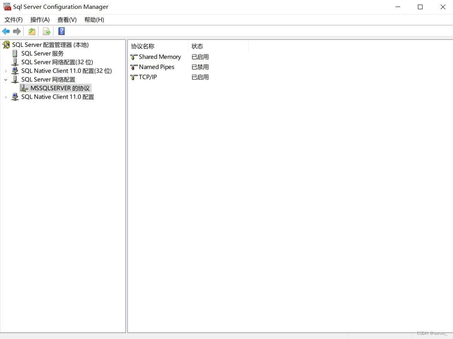The width and height of the screenshot is (453, 339).
Task: Open the 操作(A) menu
Action: pos(40,20)
